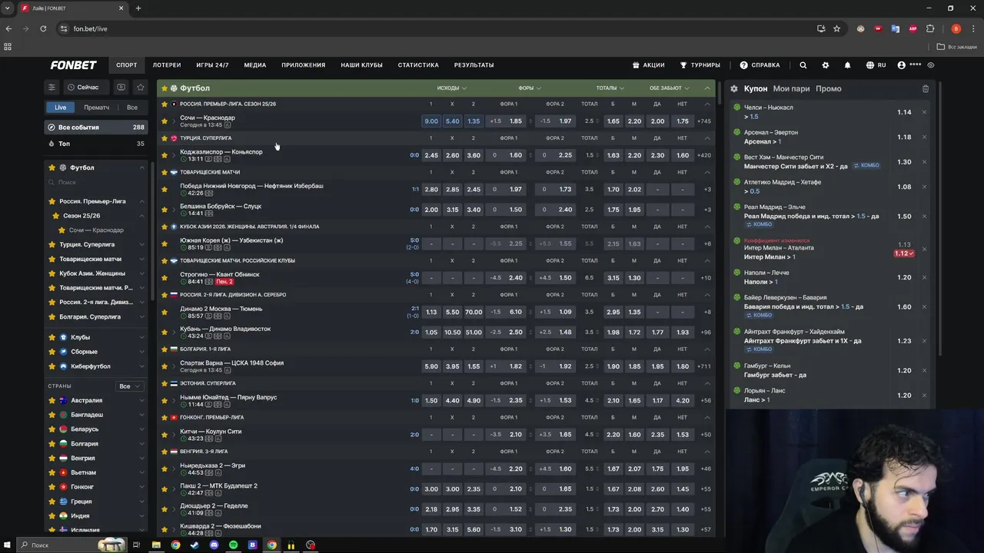Screen dimensions: 984x553
Task: Click the FONBET logo
Action: (x=74, y=65)
